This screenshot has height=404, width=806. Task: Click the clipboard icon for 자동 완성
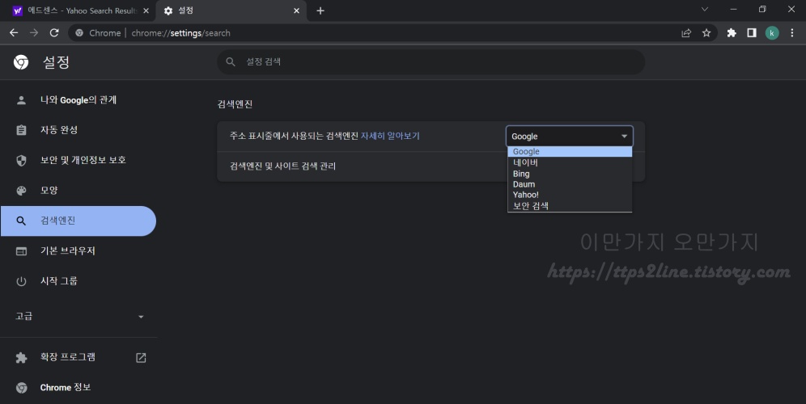click(21, 130)
